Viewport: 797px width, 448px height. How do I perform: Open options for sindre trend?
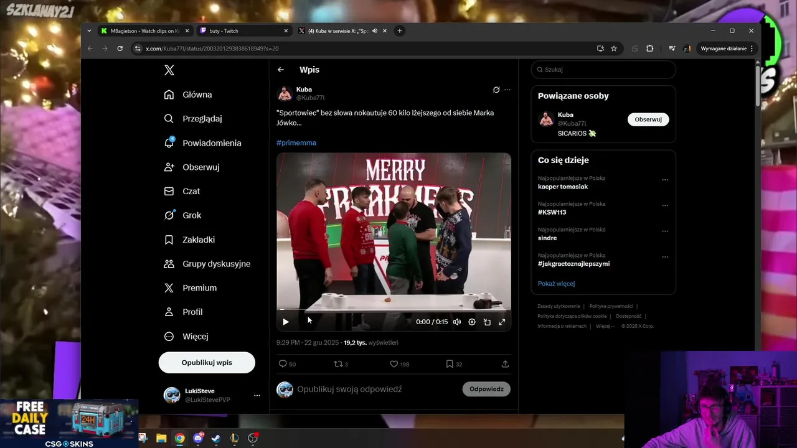pos(665,231)
